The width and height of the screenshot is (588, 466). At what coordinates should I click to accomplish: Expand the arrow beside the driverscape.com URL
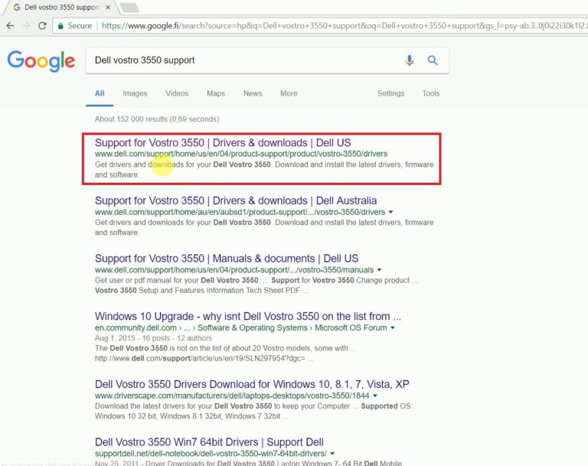pos(377,396)
